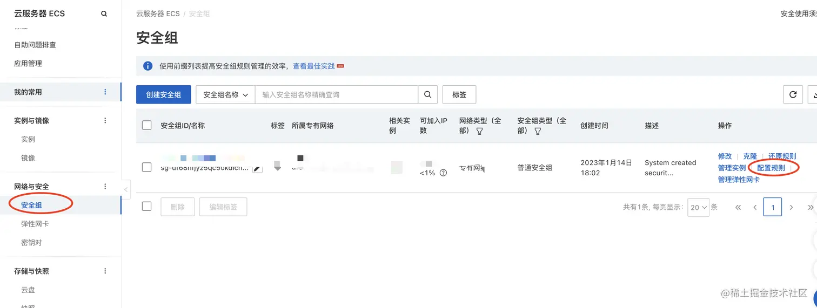This screenshot has width=817, height=308.
Task: Click the 管理实例 action link
Action: (732, 168)
